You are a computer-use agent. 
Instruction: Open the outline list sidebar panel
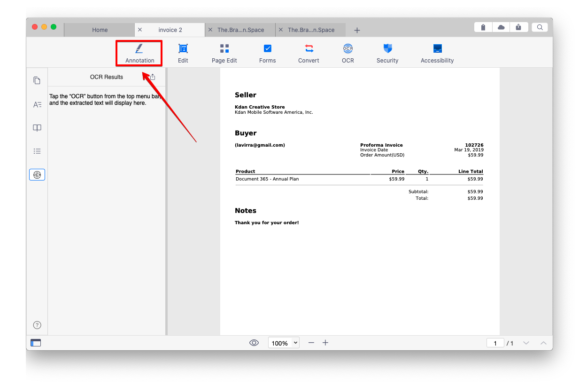[x=37, y=151]
